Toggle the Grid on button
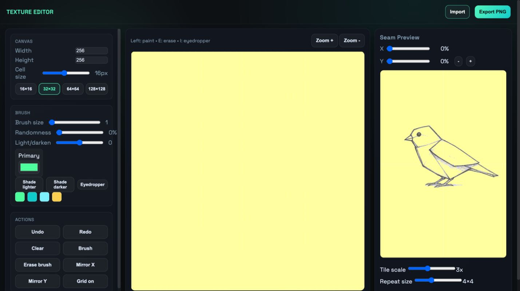Image resolution: width=520 pixels, height=291 pixels. [x=85, y=282]
